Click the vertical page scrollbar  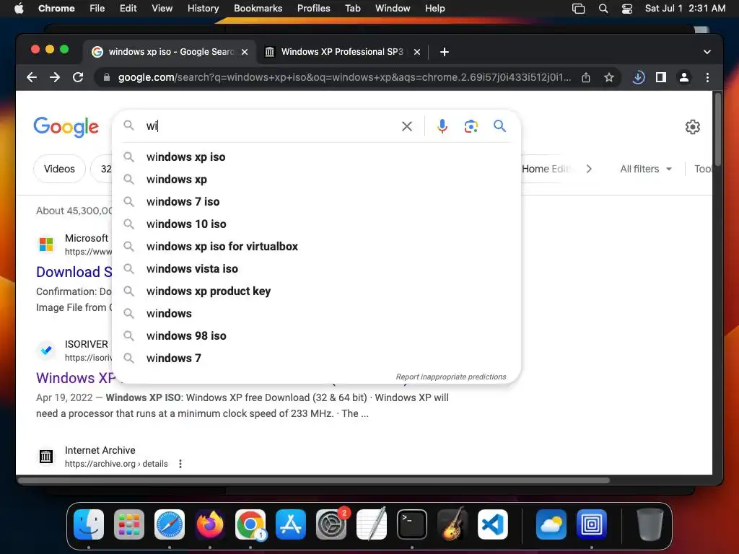[x=718, y=130]
